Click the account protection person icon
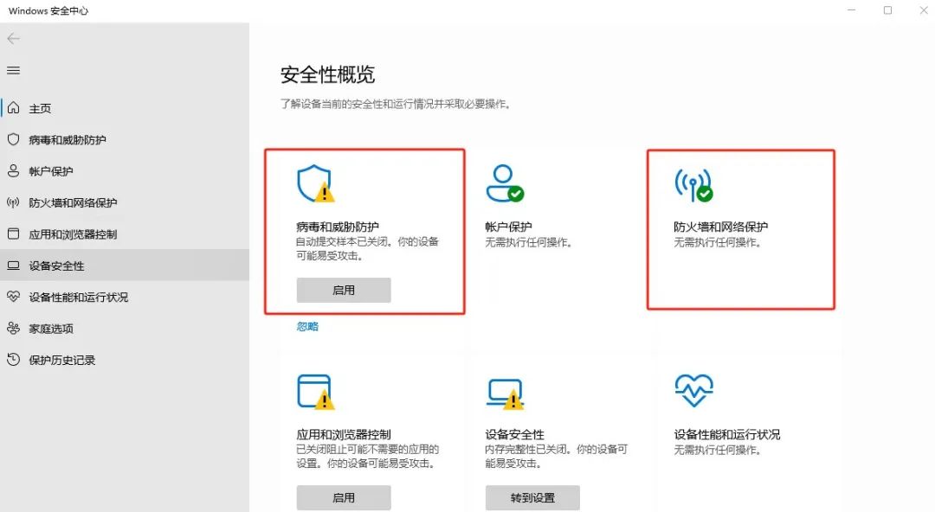The image size is (935, 512). point(505,183)
